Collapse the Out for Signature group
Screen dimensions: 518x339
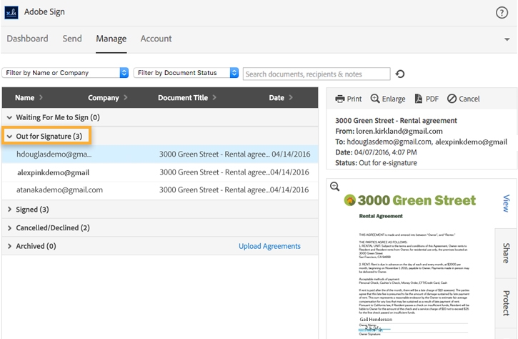[x=9, y=136]
